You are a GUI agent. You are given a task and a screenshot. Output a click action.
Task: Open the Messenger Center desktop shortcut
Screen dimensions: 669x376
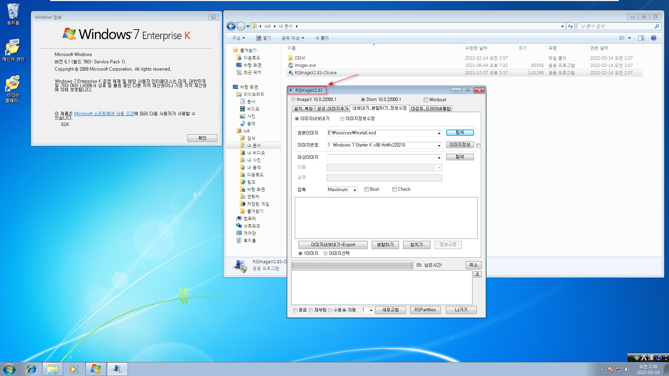coord(13,50)
